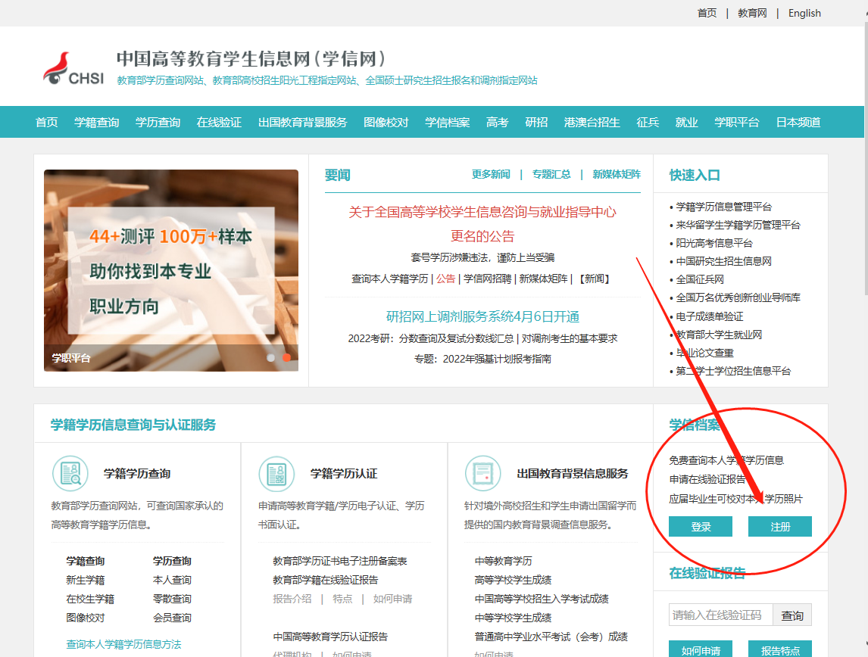This screenshot has width=868, height=657.
Task: Select 日本频道 in the navigation bar
Action: coord(798,123)
